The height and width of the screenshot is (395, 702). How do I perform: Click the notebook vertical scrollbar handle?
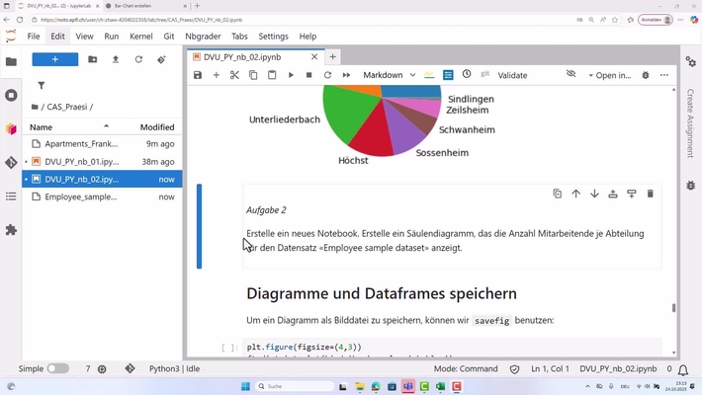(674, 307)
